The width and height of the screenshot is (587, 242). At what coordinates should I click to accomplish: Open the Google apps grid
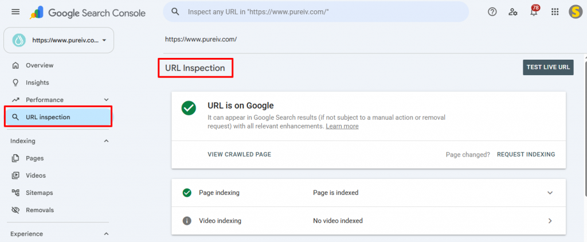pos(555,12)
